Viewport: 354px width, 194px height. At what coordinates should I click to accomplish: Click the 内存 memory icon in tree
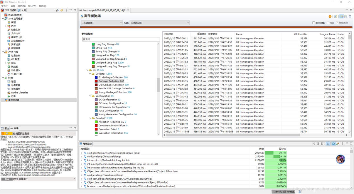point(9,26)
